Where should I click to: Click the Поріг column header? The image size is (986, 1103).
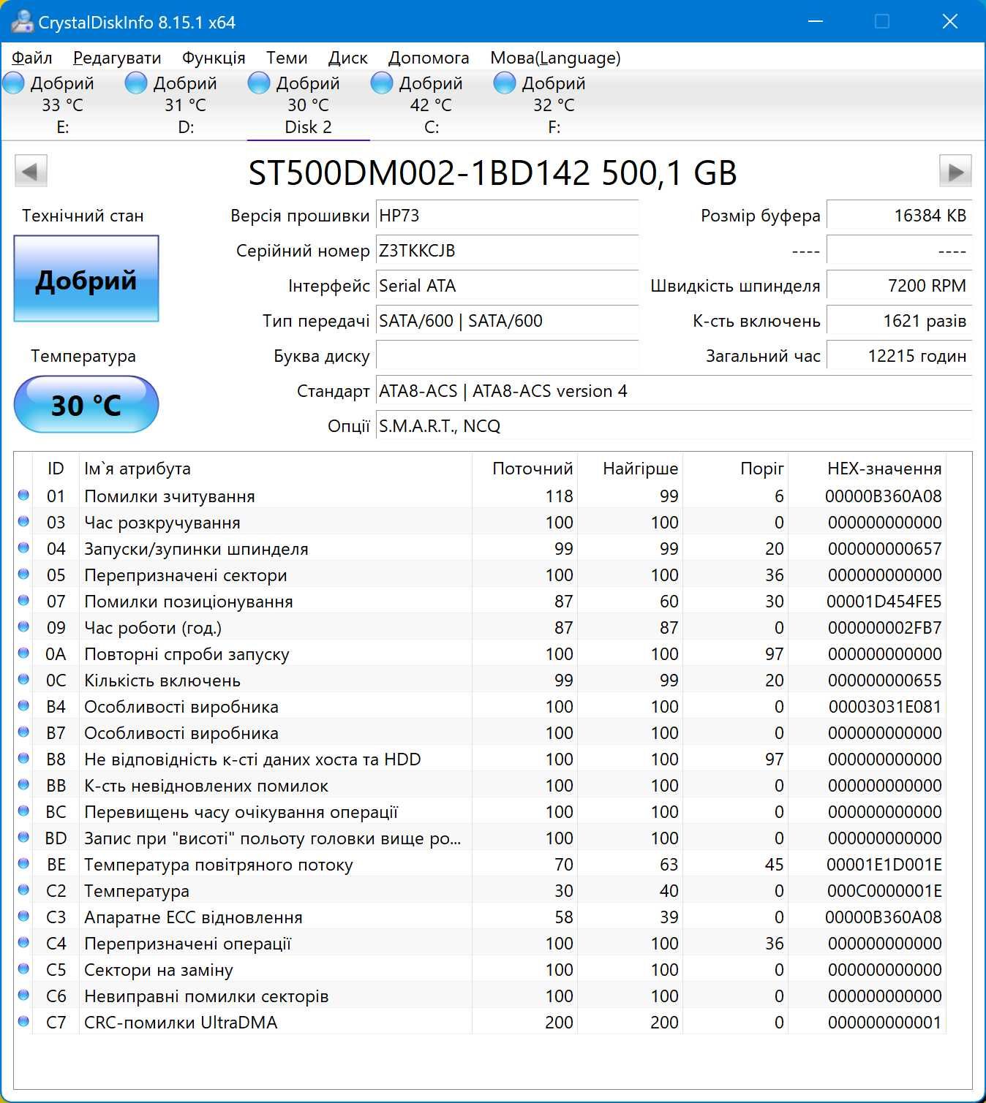pyautogui.click(x=736, y=469)
